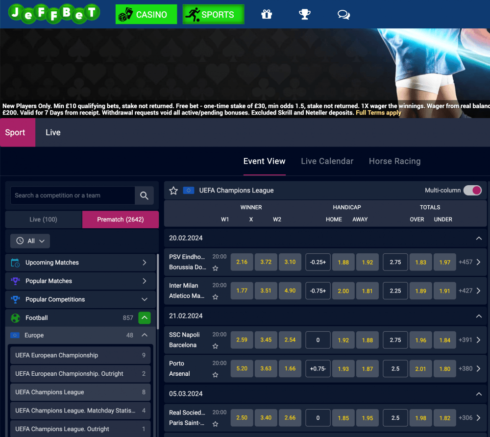
Task: Pick Over 2.01 for Porto Arsenal
Action: point(420,368)
